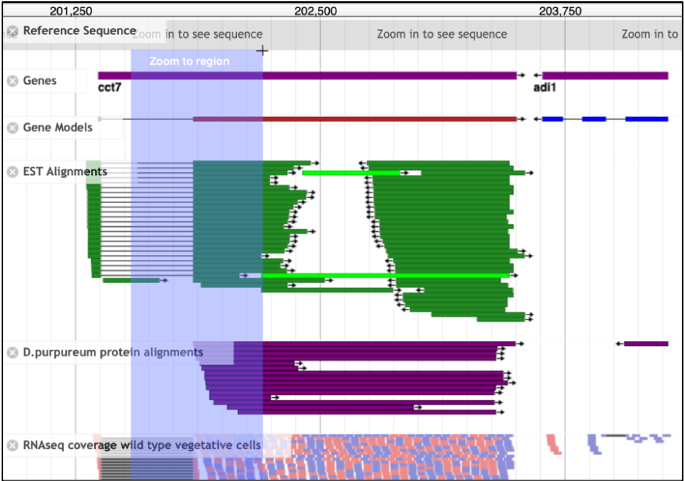Click the adi1 gene label

pos(544,87)
